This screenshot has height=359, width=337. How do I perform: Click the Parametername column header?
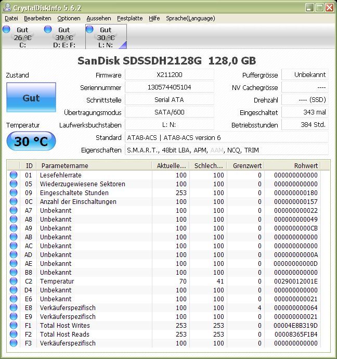click(x=94, y=165)
